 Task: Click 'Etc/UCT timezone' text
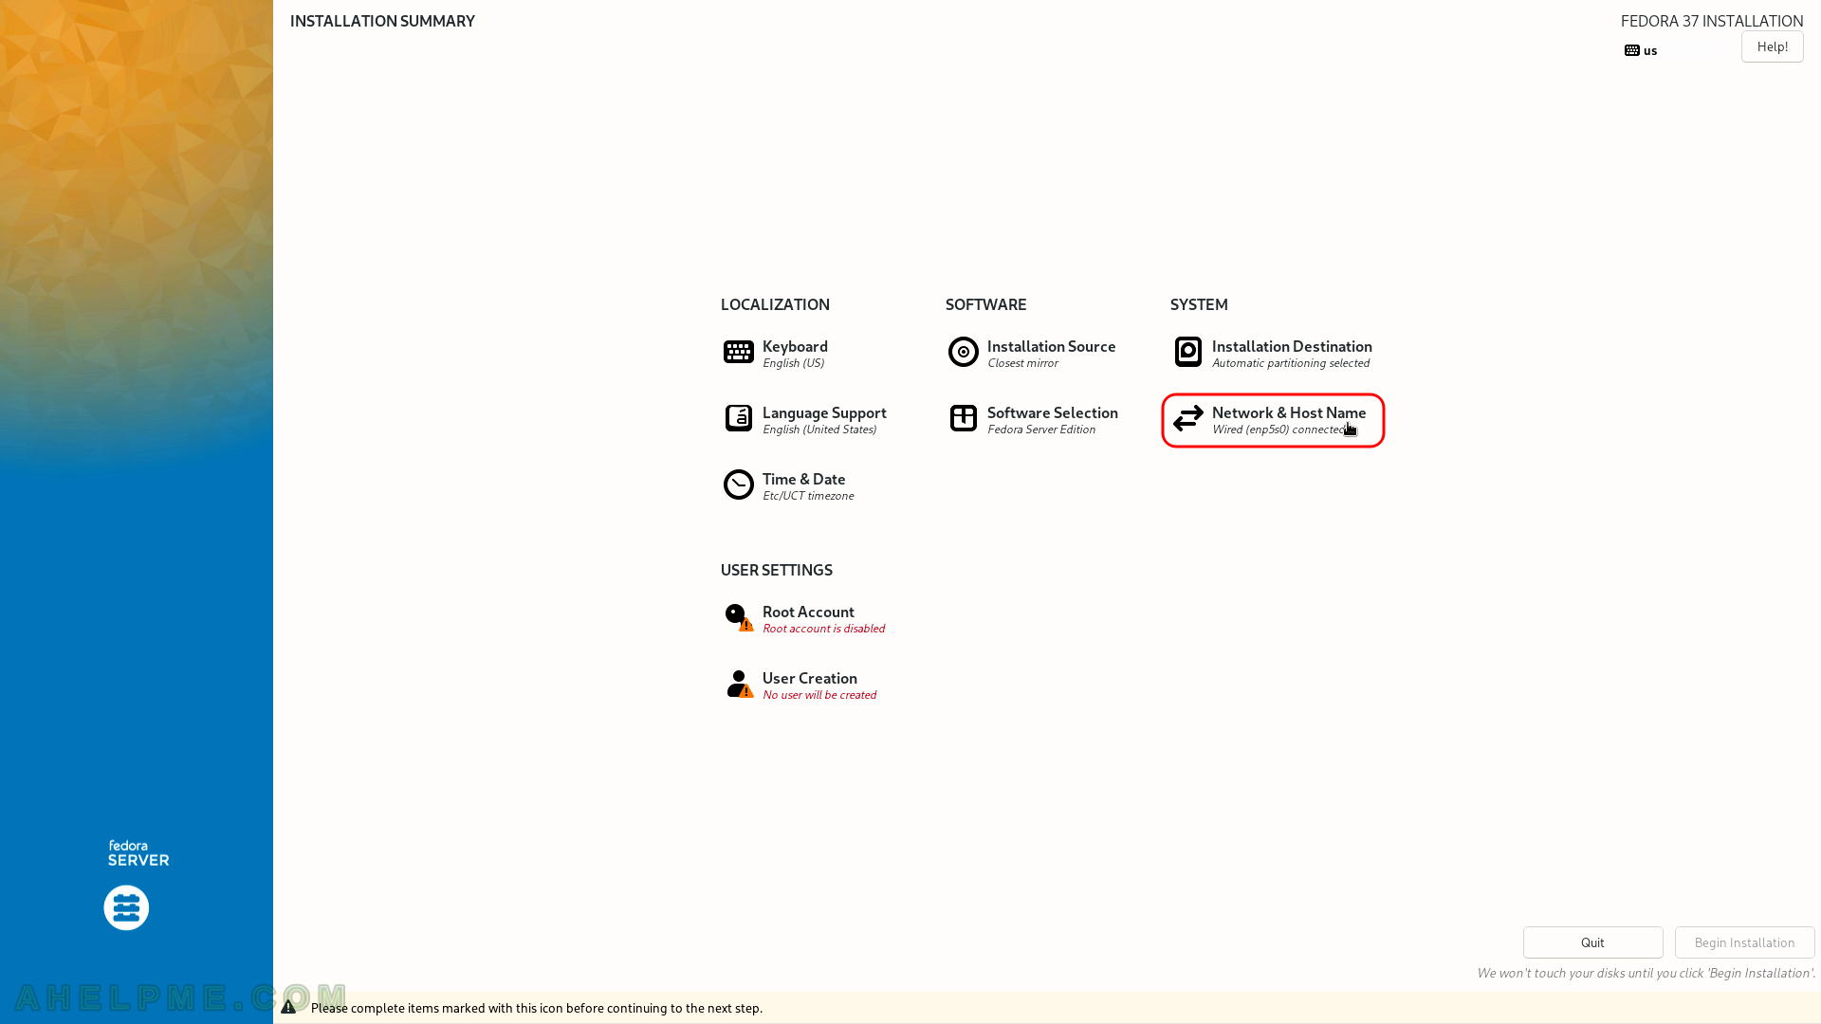point(808,496)
